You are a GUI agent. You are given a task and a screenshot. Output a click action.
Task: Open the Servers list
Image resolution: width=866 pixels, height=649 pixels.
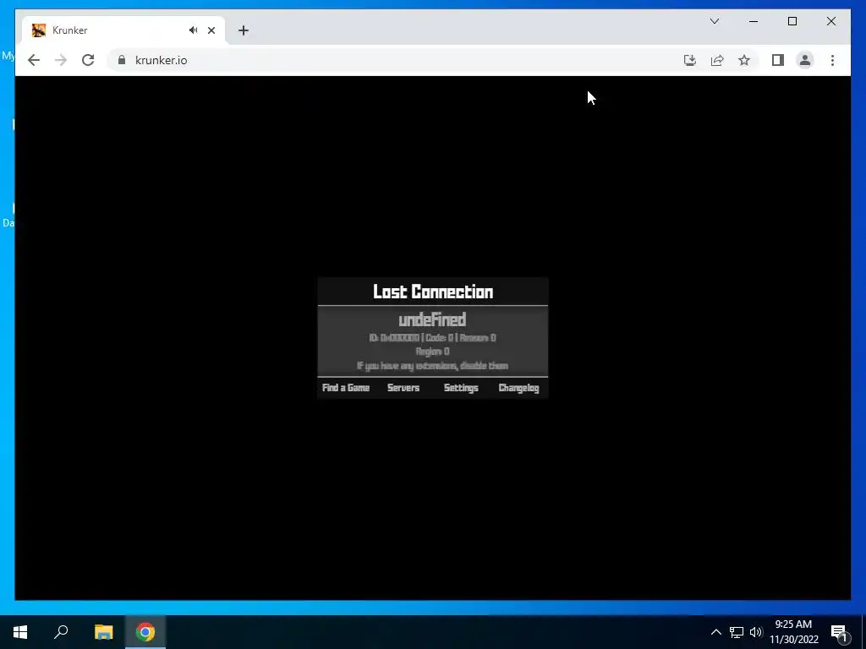403,388
